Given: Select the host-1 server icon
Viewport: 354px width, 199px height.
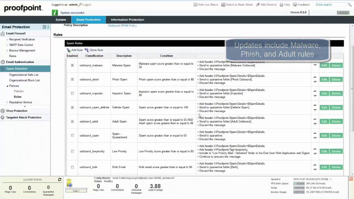Looking at the screenshot, I should click(x=69, y=183).
